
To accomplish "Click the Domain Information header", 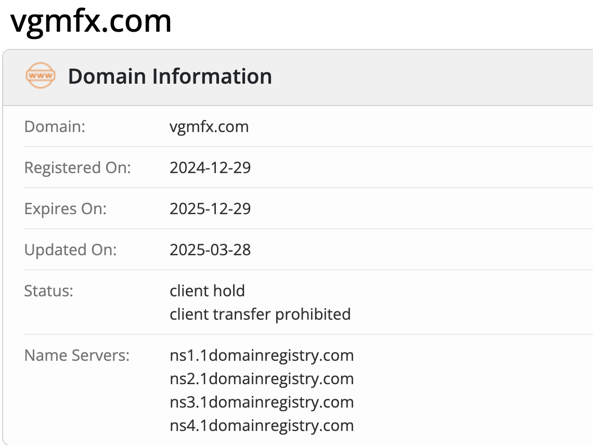I will point(364,77).
